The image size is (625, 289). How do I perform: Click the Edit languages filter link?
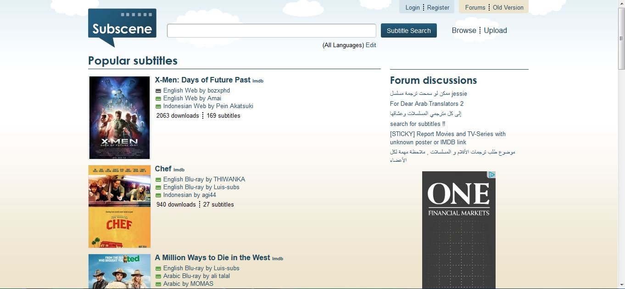point(371,45)
